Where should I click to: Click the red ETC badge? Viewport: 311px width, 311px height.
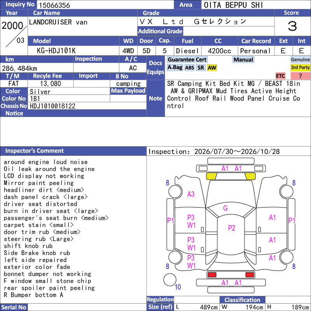coord(280,76)
